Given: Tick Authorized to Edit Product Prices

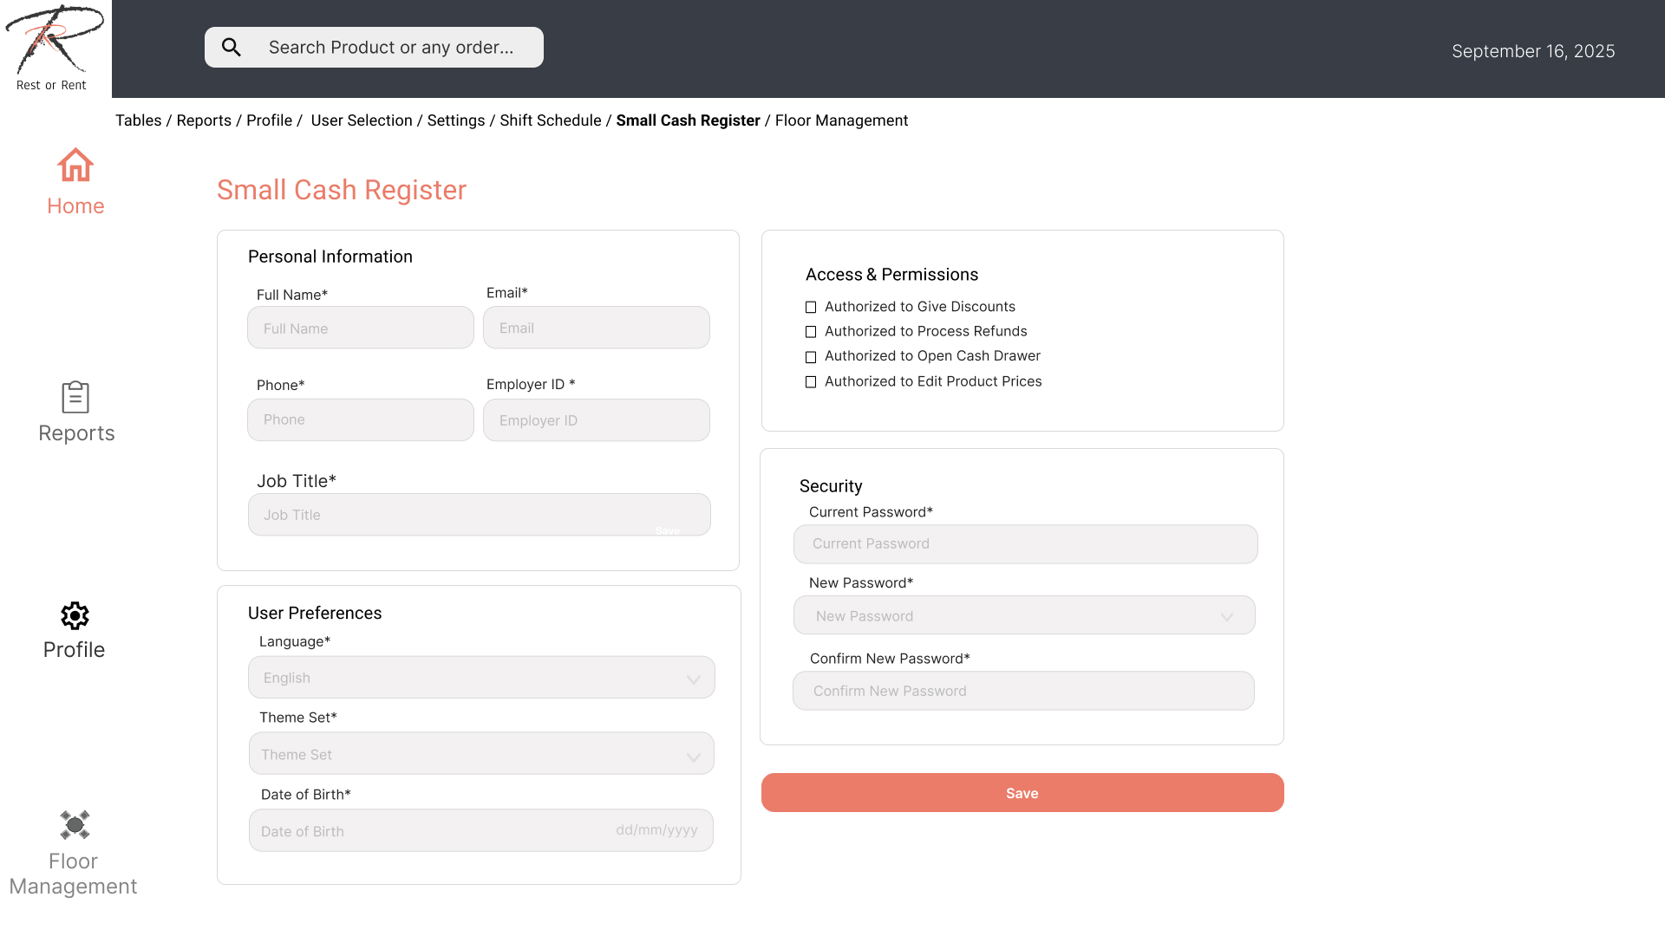Looking at the screenshot, I should point(811,382).
